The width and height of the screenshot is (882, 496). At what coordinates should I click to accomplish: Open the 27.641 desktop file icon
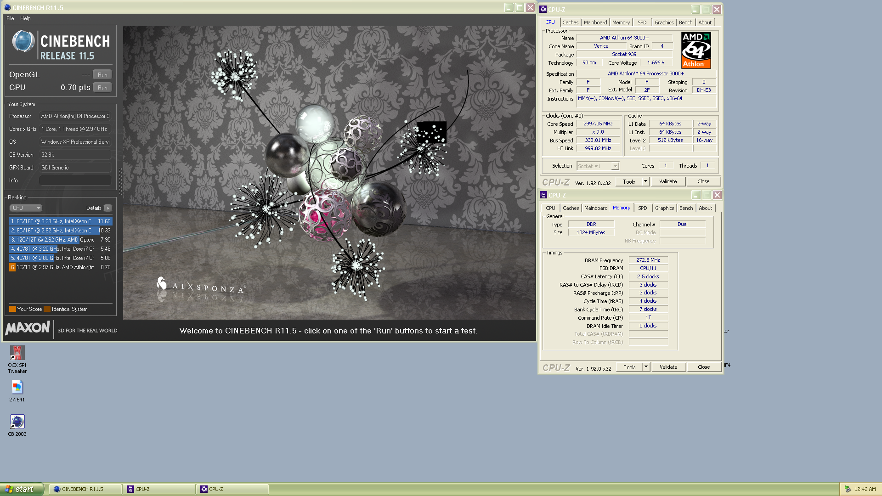point(17,391)
